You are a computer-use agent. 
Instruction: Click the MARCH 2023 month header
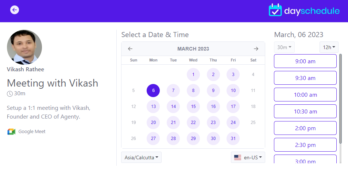pos(193,49)
